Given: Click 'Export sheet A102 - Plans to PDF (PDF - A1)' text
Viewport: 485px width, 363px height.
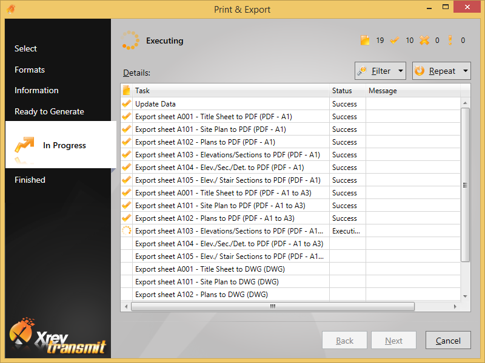Looking at the screenshot, I should [x=205, y=142].
